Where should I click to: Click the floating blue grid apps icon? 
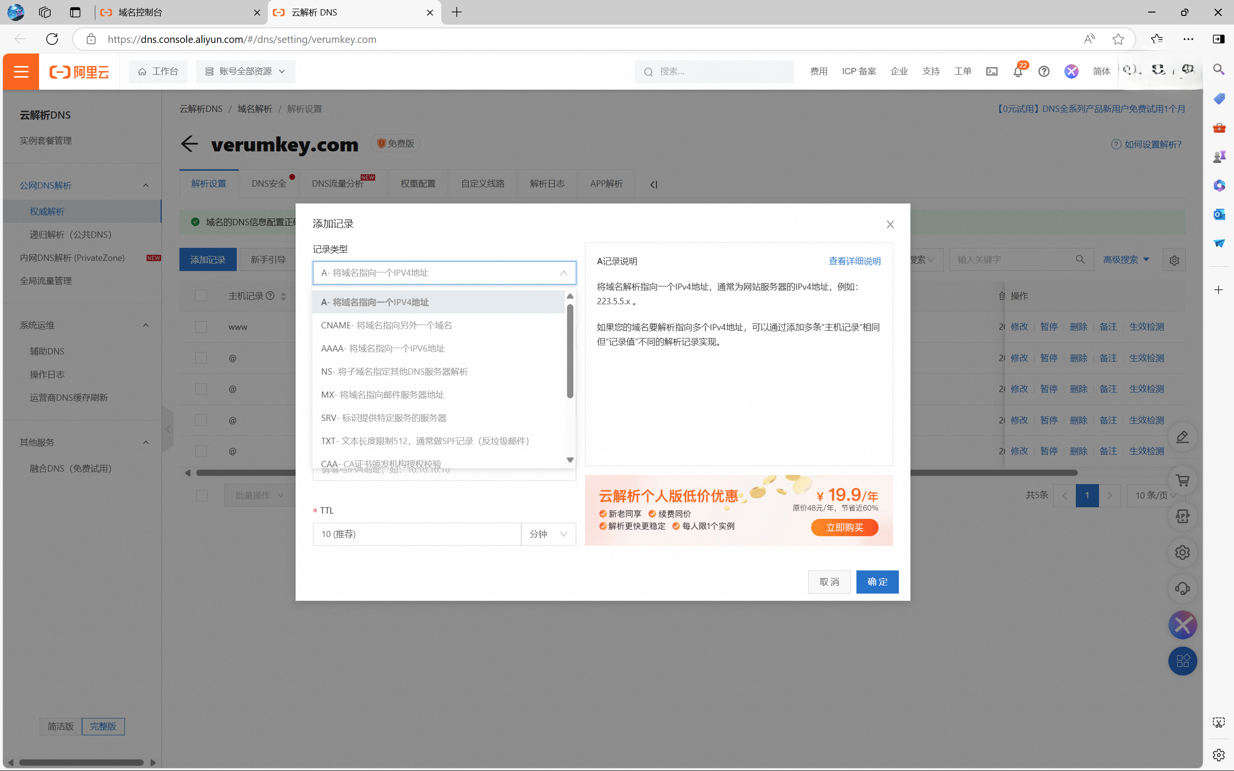pos(1182,662)
